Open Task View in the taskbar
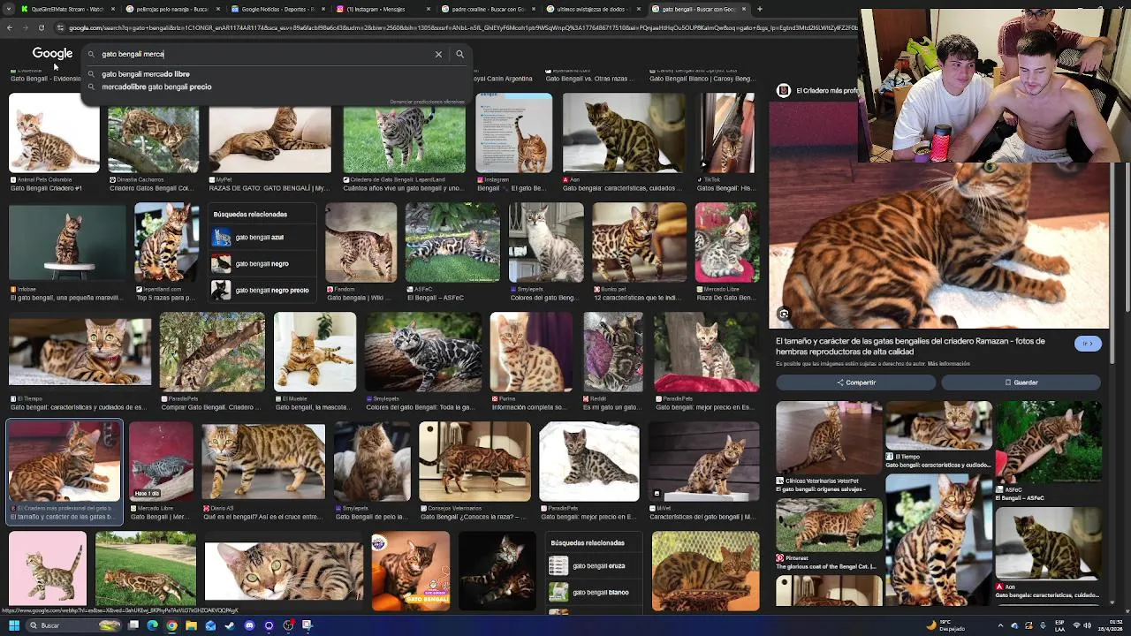1131x636 pixels. (x=133, y=625)
